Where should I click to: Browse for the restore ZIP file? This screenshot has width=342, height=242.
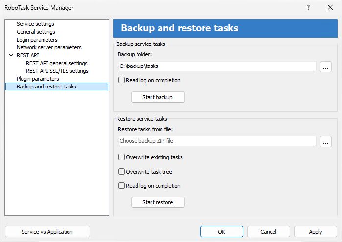pyautogui.click(x=326, y=142)
